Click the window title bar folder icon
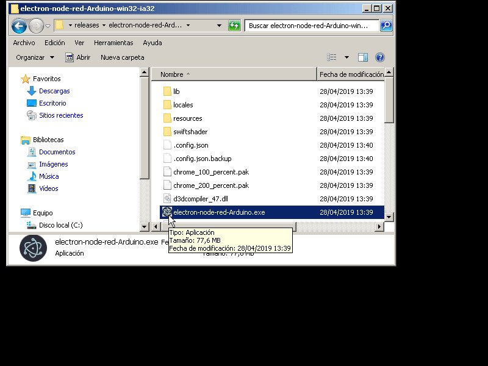This screenshot has width=488, height=366. [x=15, y=9]
